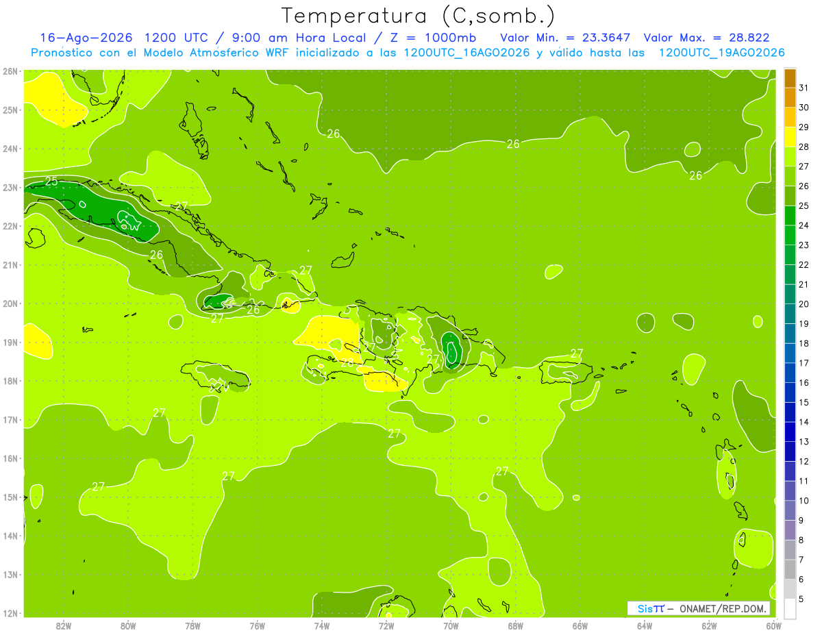
Task: Pick the green swatch between 23 and 24
Action: (x=790, y=235)
